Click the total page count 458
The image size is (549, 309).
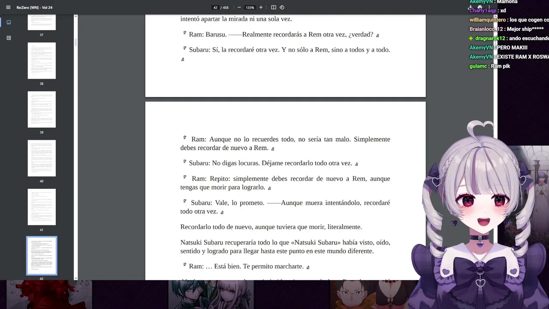coord(226,7)
